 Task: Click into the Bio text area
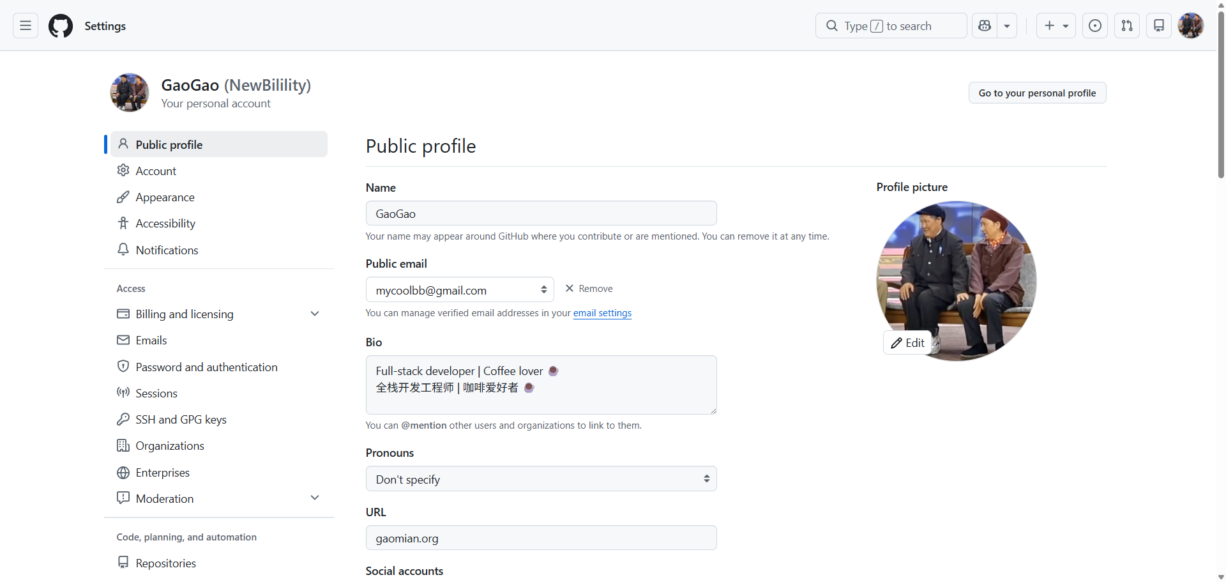(x=541, y=385)
